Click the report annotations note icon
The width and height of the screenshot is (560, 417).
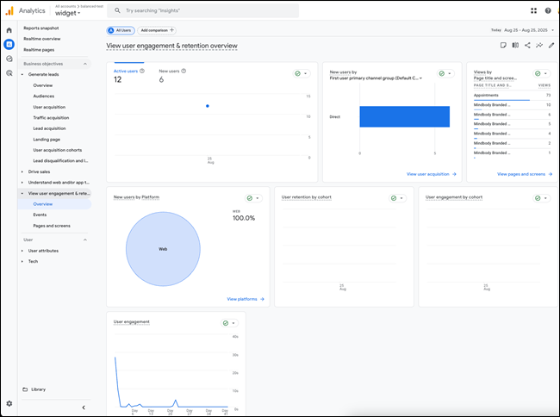coord(503,46)
